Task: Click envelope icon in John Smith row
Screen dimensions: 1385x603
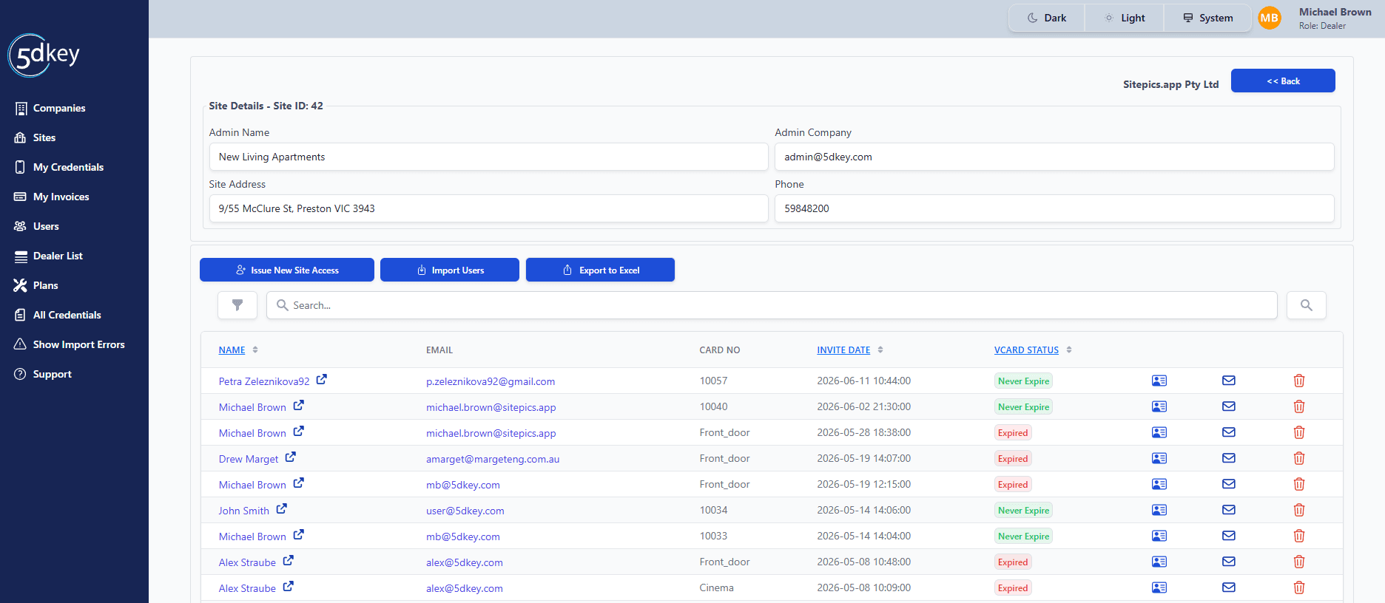Action: [x=1229, y=510]
